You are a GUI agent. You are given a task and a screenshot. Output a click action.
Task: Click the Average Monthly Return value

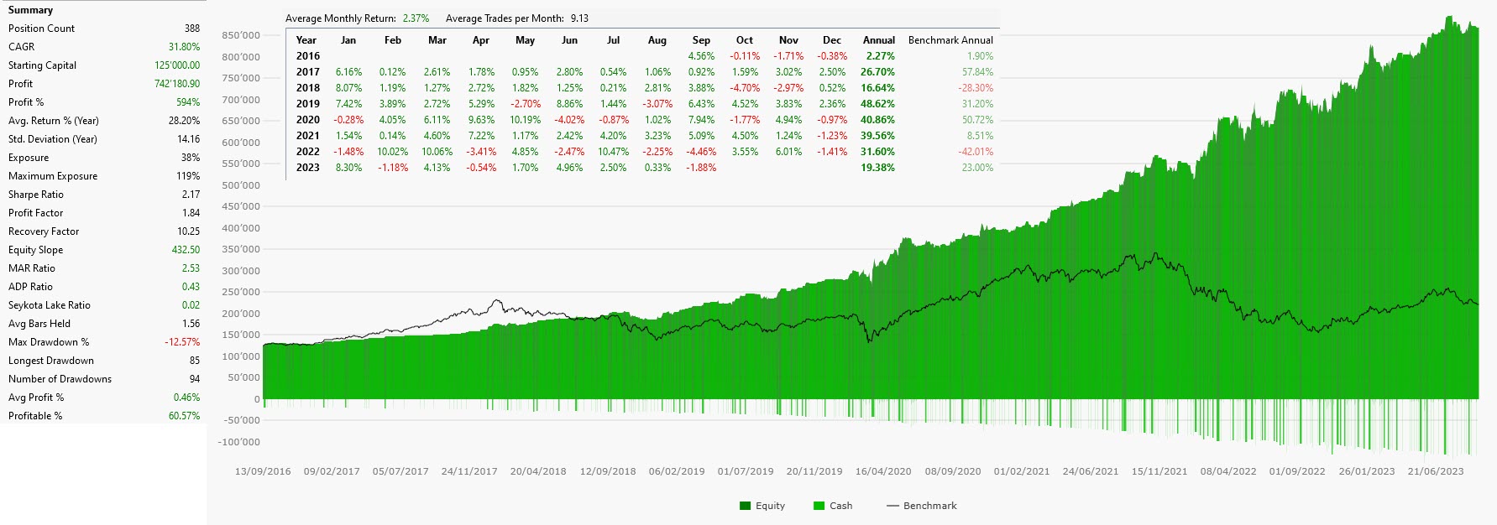coord(416,18)
